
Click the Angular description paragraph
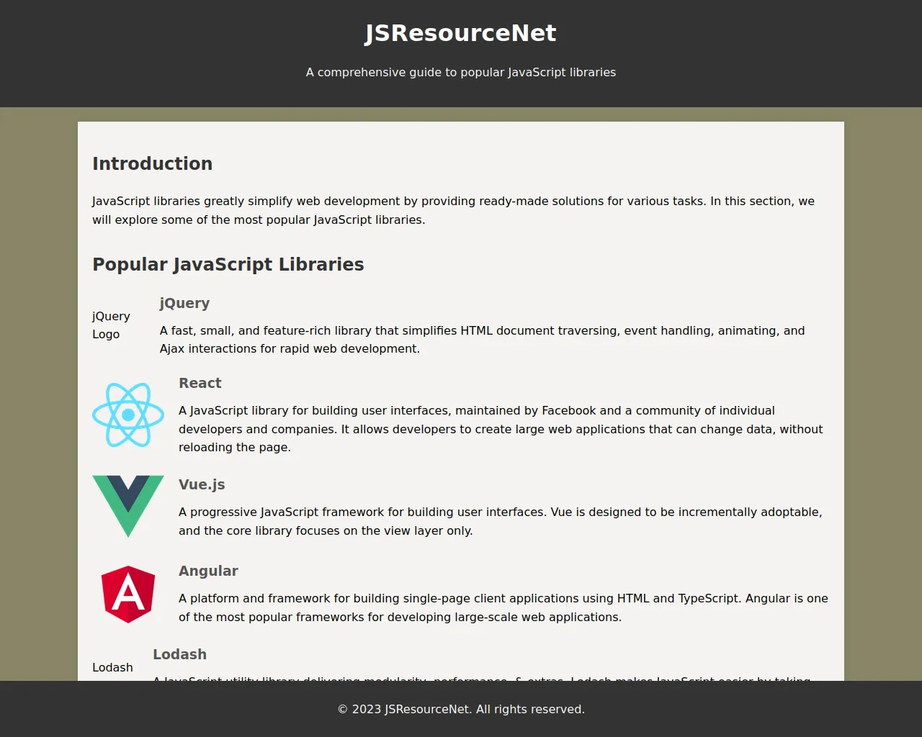click(503, 607)
